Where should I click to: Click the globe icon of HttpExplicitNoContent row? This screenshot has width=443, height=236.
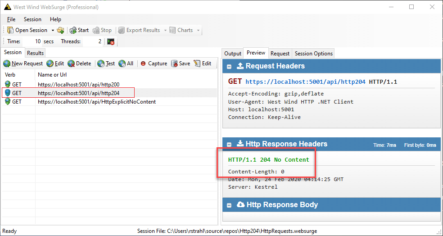coord(8,101)
